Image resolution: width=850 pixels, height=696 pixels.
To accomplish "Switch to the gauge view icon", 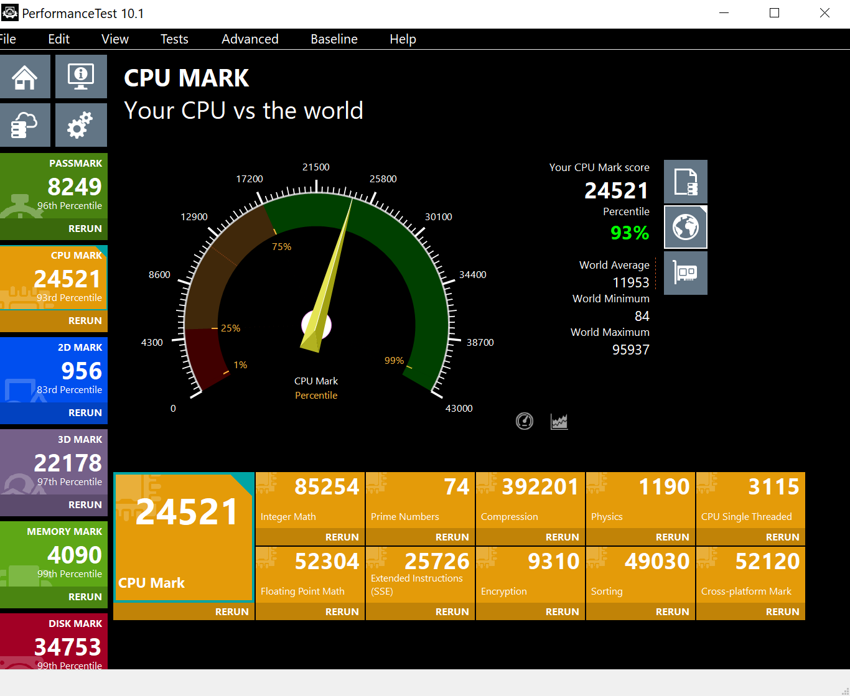I will coord(525,421).
